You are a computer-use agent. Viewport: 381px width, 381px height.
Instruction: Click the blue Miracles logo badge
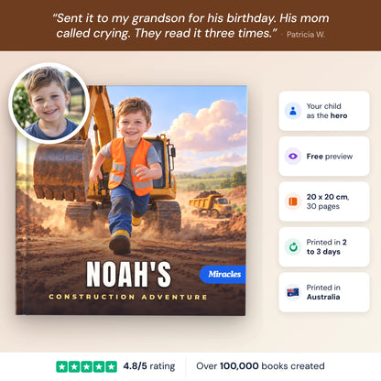coord(223,274)
